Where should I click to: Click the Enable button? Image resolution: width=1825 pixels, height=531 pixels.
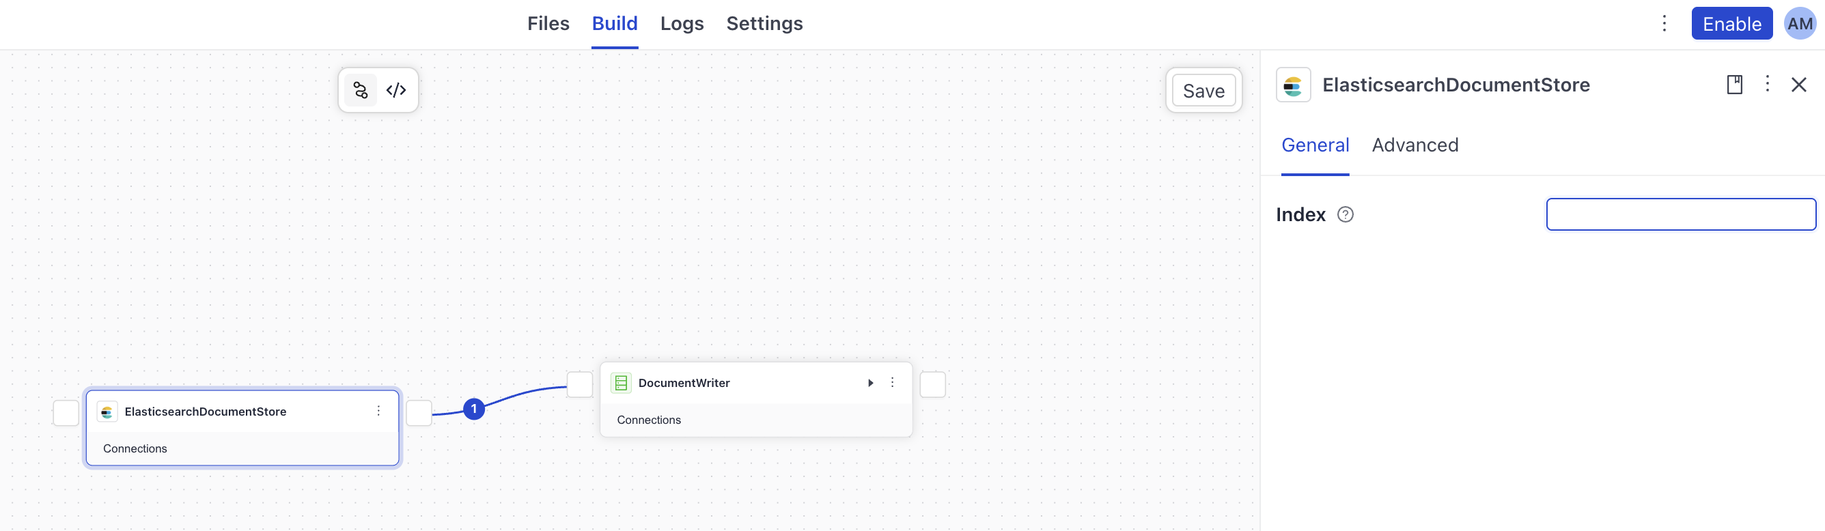tap(1731, 24)
